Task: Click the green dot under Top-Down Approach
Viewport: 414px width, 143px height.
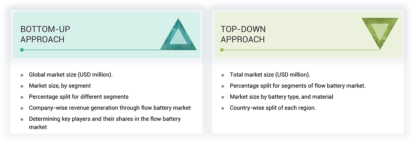Action: click(x=222, y=50)
